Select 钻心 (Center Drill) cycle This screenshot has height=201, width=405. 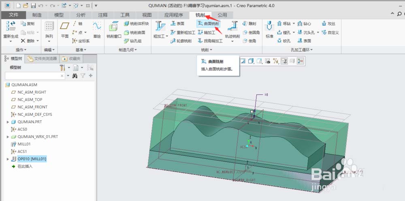[x=304, y=24]
